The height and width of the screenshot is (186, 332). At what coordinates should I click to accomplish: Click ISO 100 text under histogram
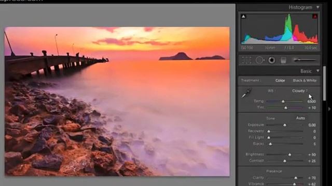click(247, 48)
